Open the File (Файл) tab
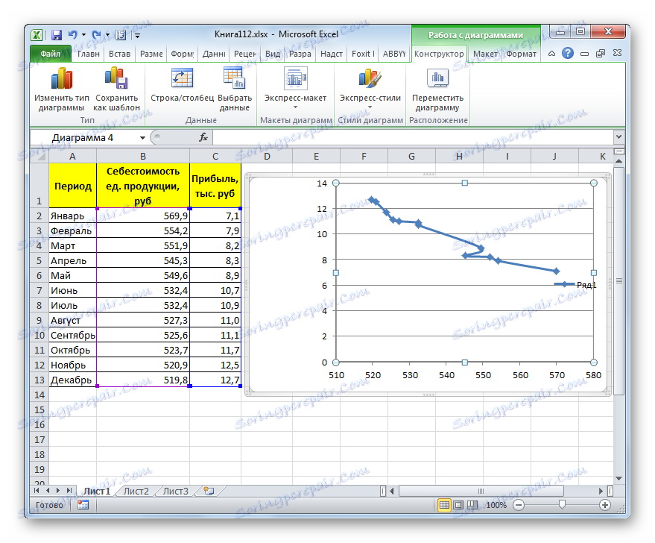This screenshot has width=655, height=543. pos(51,54)
